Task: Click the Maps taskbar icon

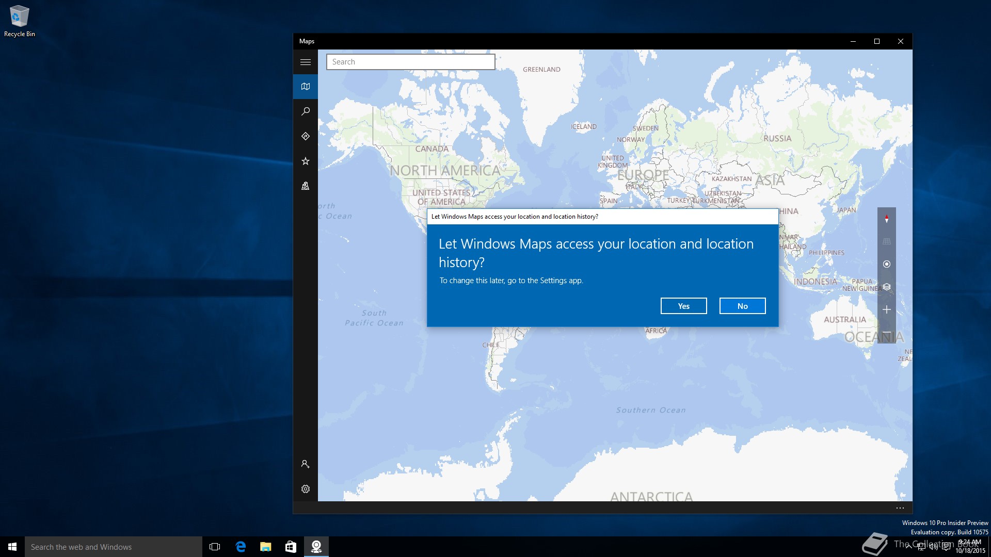Action: coord(316,547)
